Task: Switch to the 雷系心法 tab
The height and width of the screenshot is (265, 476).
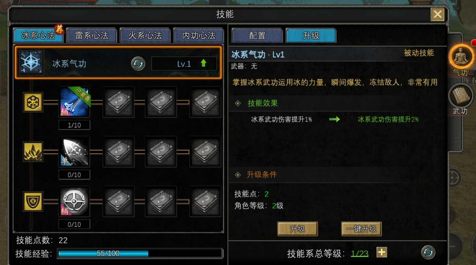Action: point(92,35)
